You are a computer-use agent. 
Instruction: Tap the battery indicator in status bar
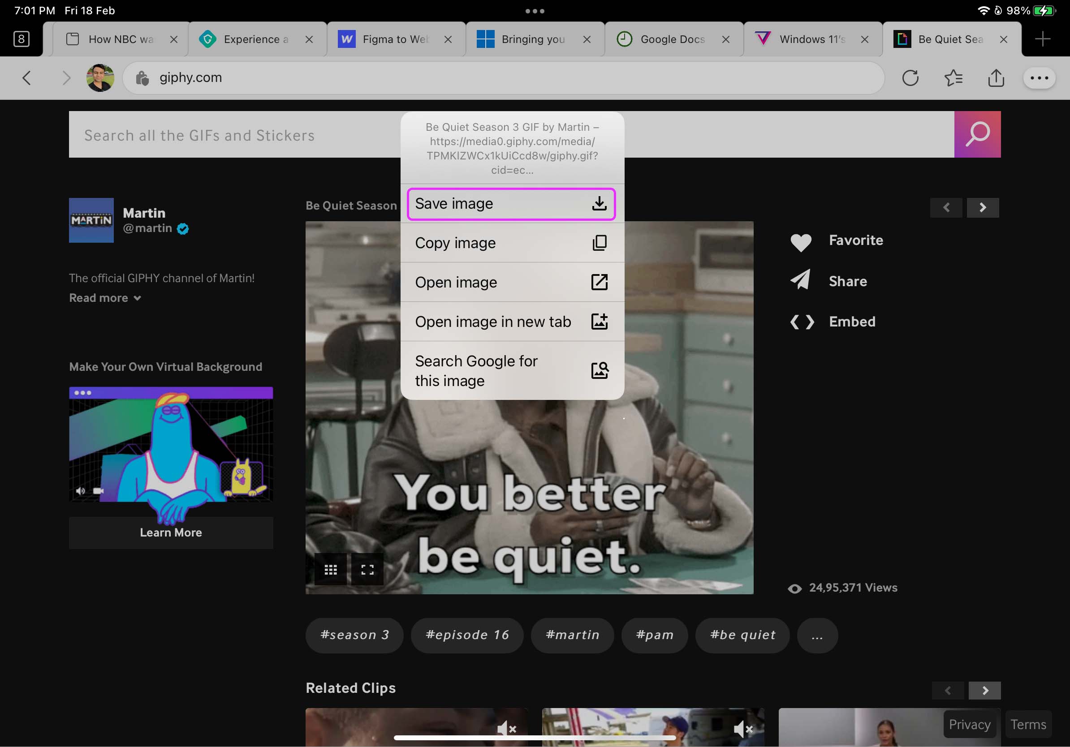click(x=1044, y=10)
